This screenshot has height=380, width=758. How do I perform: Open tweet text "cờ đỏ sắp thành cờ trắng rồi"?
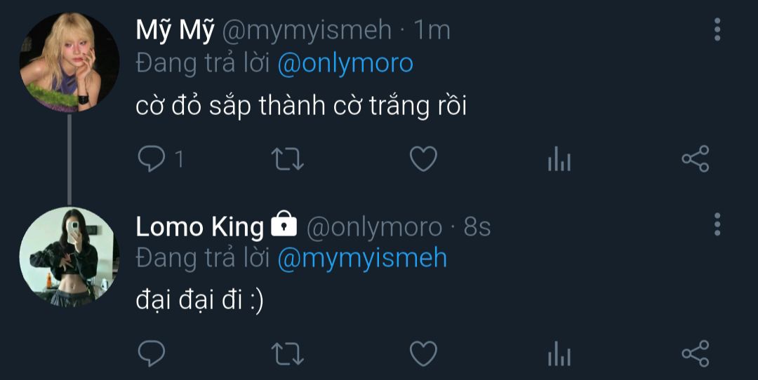300,107
